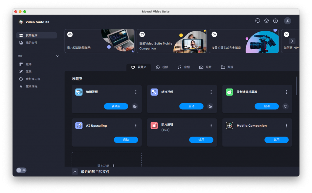
Task: Toggle the light/dark theme switch
Action: [x=21, y=170]
